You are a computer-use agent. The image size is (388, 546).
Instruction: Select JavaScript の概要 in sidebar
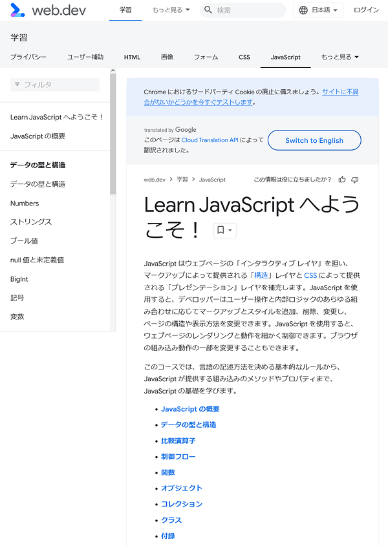[38, 136]
